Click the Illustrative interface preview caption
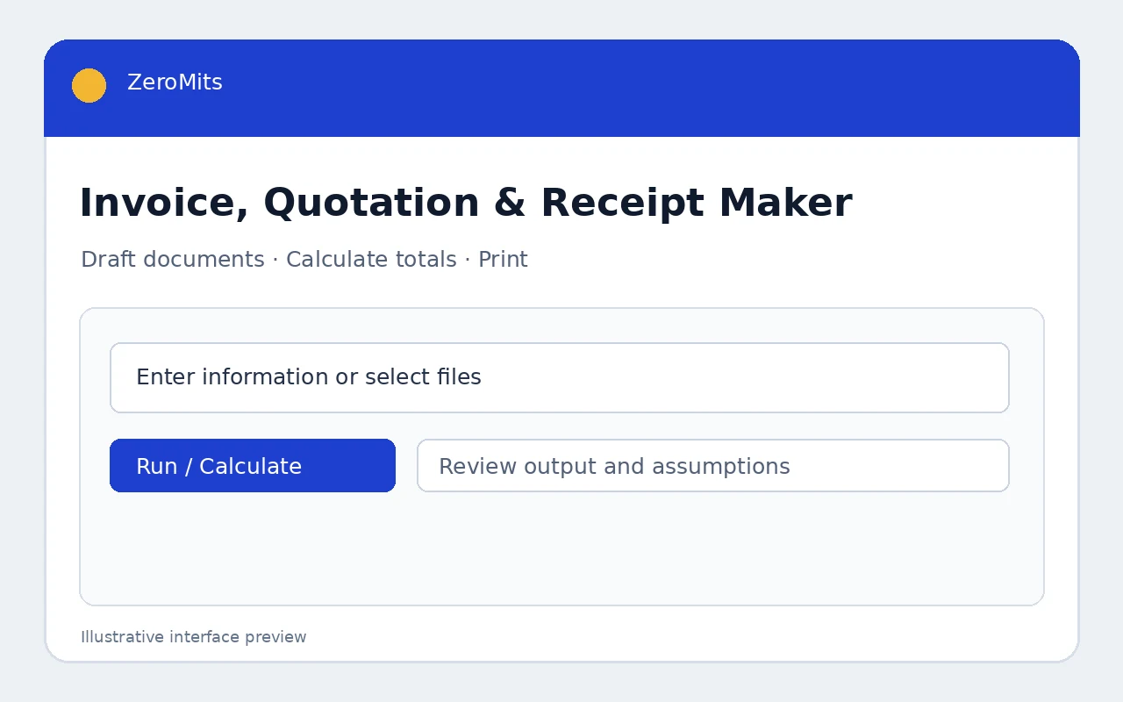1123x702 pixels. tap(194, 637)
